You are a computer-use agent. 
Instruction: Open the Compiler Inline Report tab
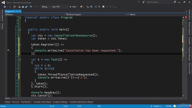point(42,102)
